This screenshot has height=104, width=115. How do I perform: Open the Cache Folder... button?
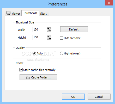click(38, 77)
